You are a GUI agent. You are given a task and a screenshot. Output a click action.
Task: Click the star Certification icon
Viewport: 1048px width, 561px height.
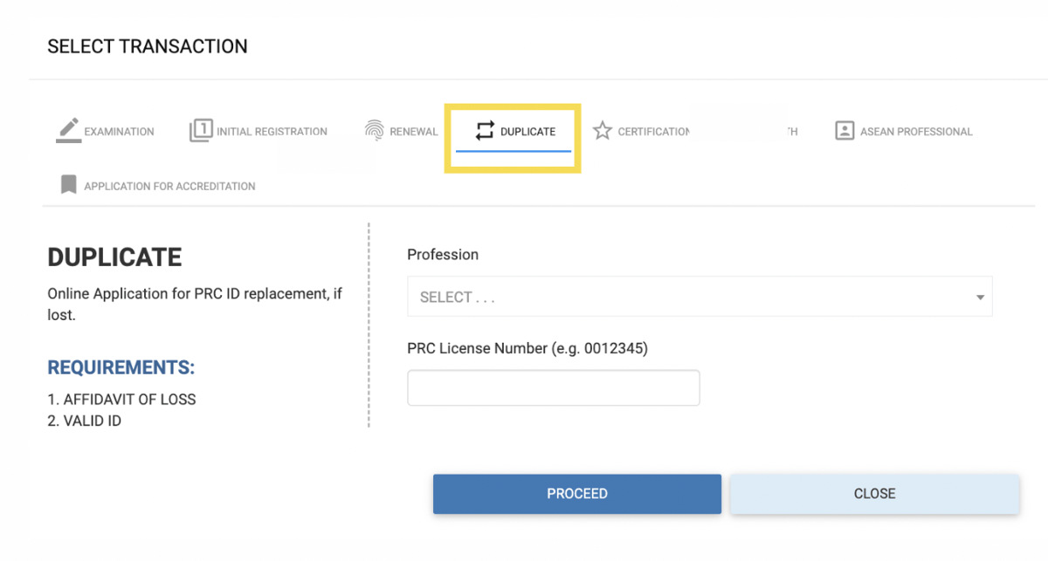pyautogui.click(x=603, y=130)
